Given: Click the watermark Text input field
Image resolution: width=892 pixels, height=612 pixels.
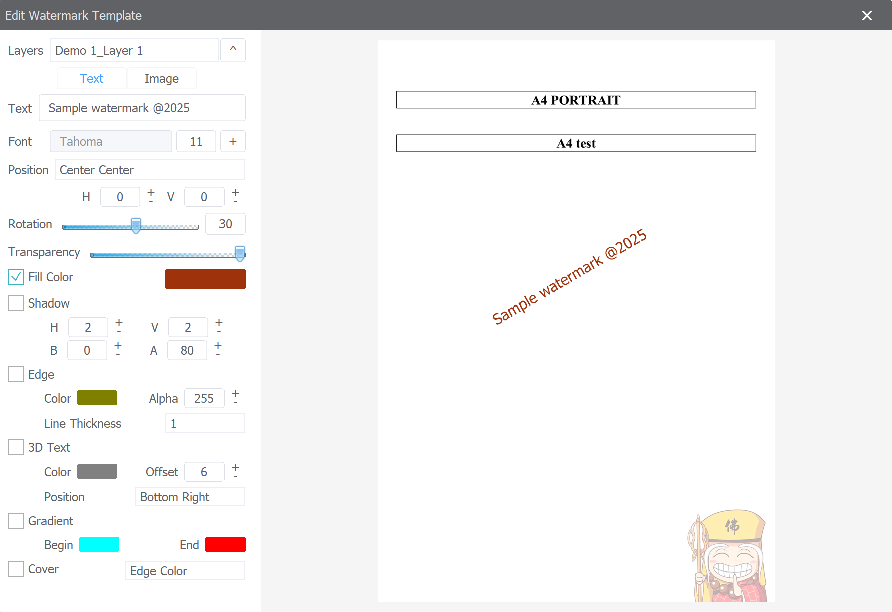Looking at the screenshot, I should 142,108.
